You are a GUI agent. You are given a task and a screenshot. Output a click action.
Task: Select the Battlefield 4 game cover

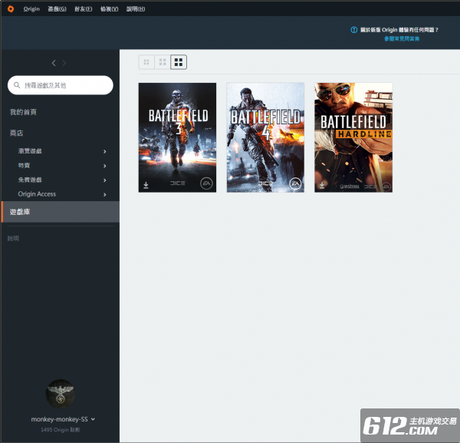pos(265,137)
